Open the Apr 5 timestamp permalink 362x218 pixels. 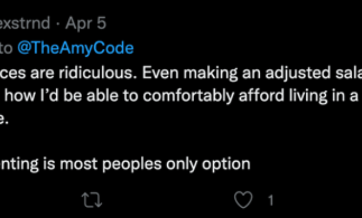click(86, 24)
